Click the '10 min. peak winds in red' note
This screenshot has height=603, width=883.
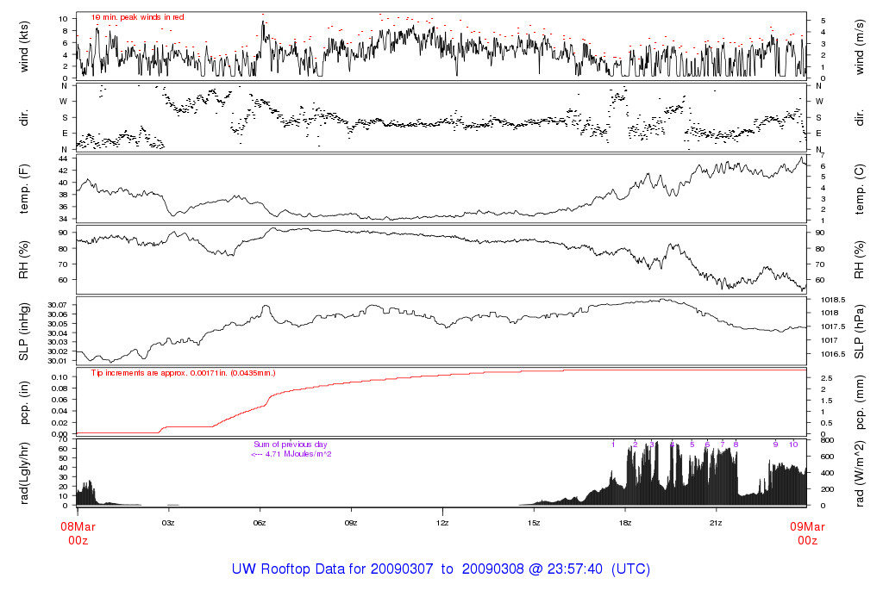click(137, 17)
